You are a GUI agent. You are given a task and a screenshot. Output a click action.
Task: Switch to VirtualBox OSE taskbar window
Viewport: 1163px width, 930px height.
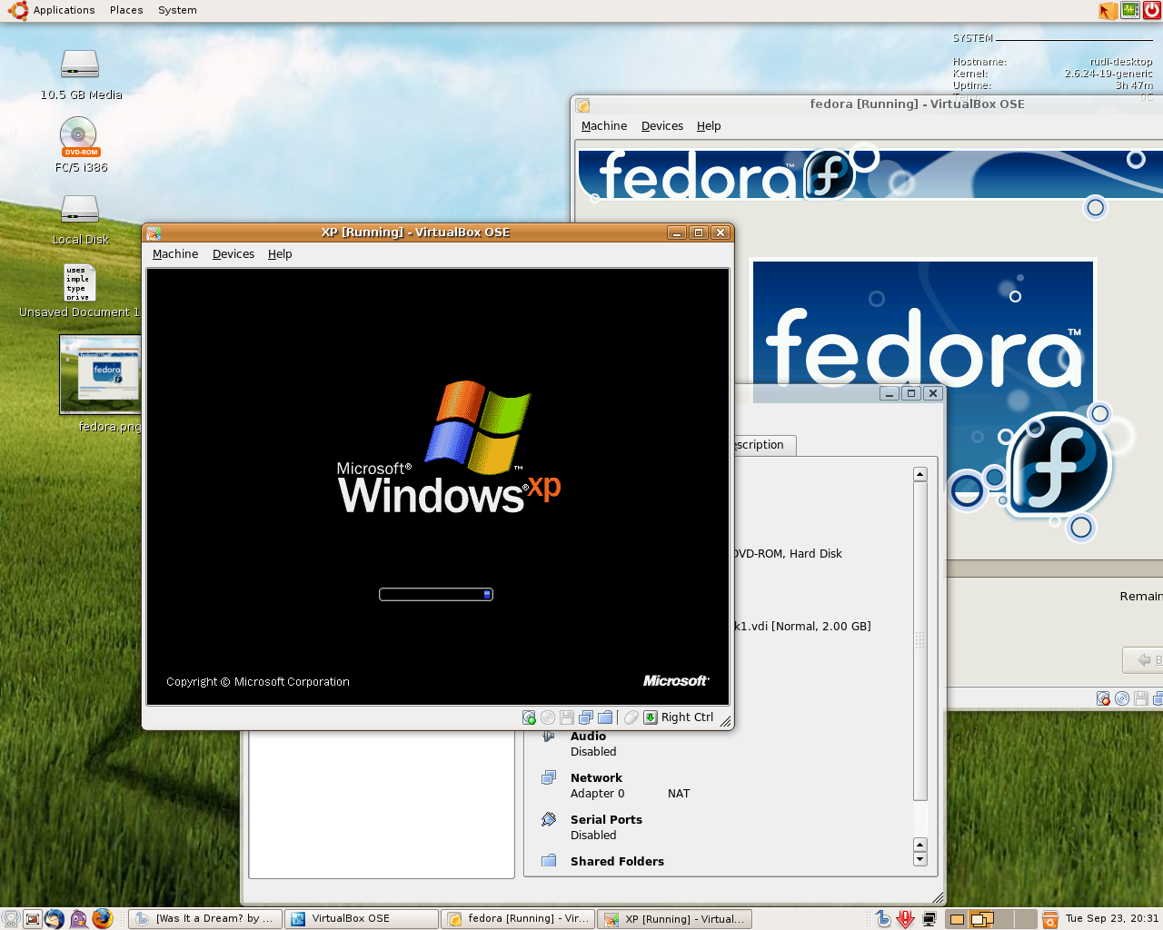[x=361, y=919]
